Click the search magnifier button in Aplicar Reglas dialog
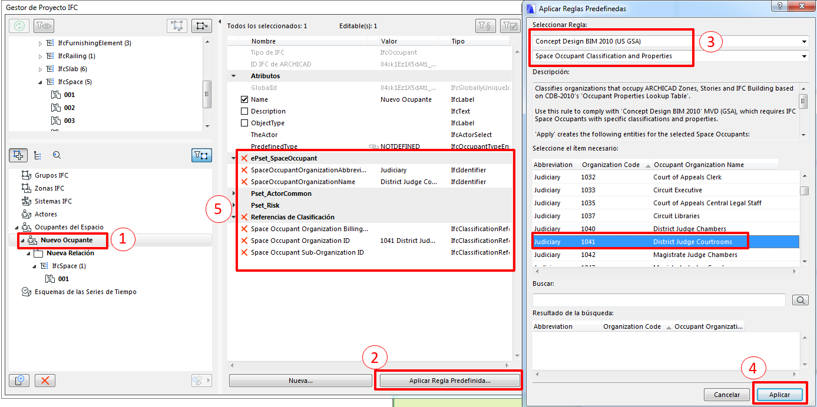Screen dimensions: 817x407 (x=801, y=300)
